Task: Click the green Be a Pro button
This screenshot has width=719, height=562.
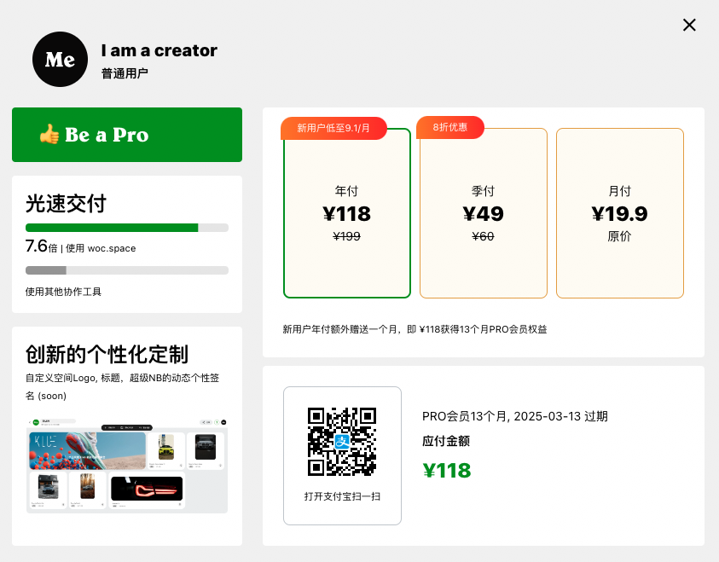Action: pyautogui.click(x=127, y=135)
